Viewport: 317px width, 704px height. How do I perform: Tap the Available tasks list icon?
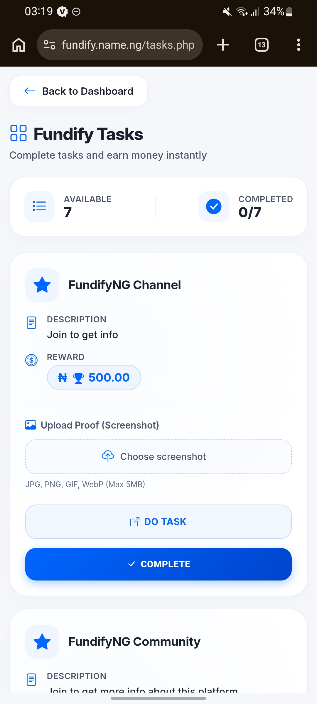coord(39,206)
